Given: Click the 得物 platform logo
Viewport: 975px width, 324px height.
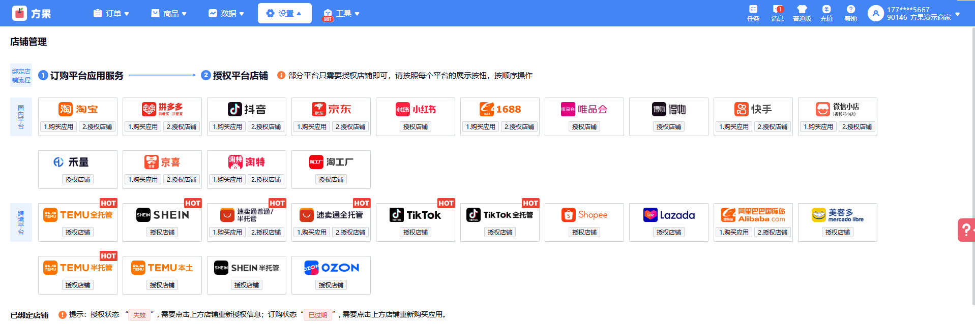Looking at the screenshot, I should click(x=669, y=109).
